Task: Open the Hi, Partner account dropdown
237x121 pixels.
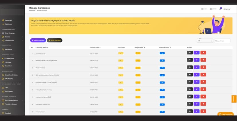Action: pyautogui.click(x=227, y=9)
